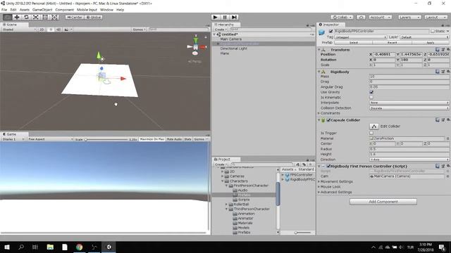Open Rigidbody First Person Controller settings gear
The width and height of the screenshot is (451, 253).
[448, 166]
